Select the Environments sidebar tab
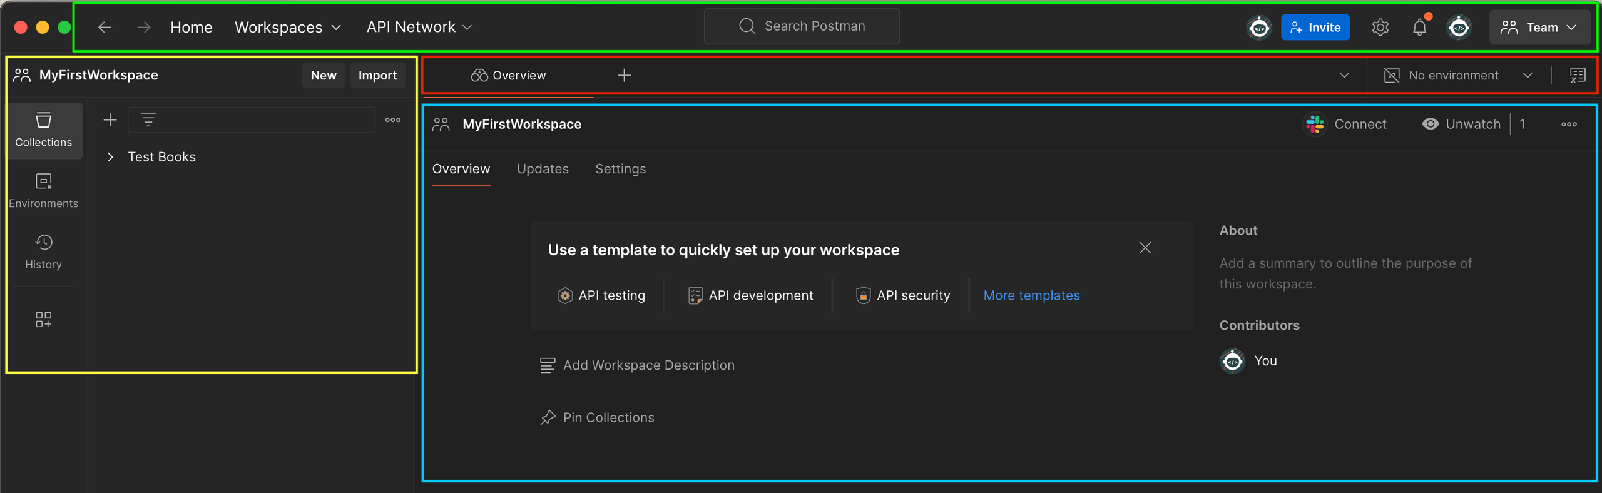1602x493 pixels. 44,191
